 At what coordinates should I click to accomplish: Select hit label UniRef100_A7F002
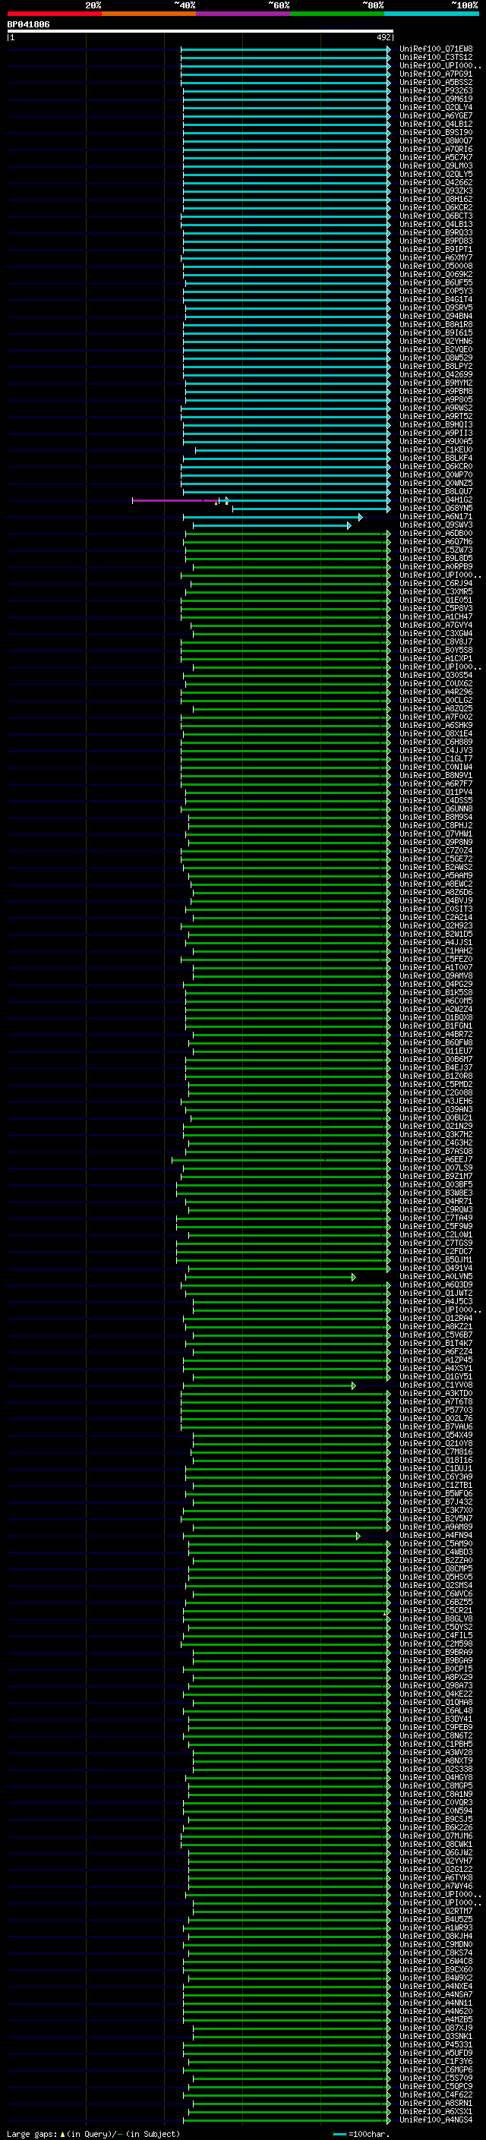click(x=436, y=717)
